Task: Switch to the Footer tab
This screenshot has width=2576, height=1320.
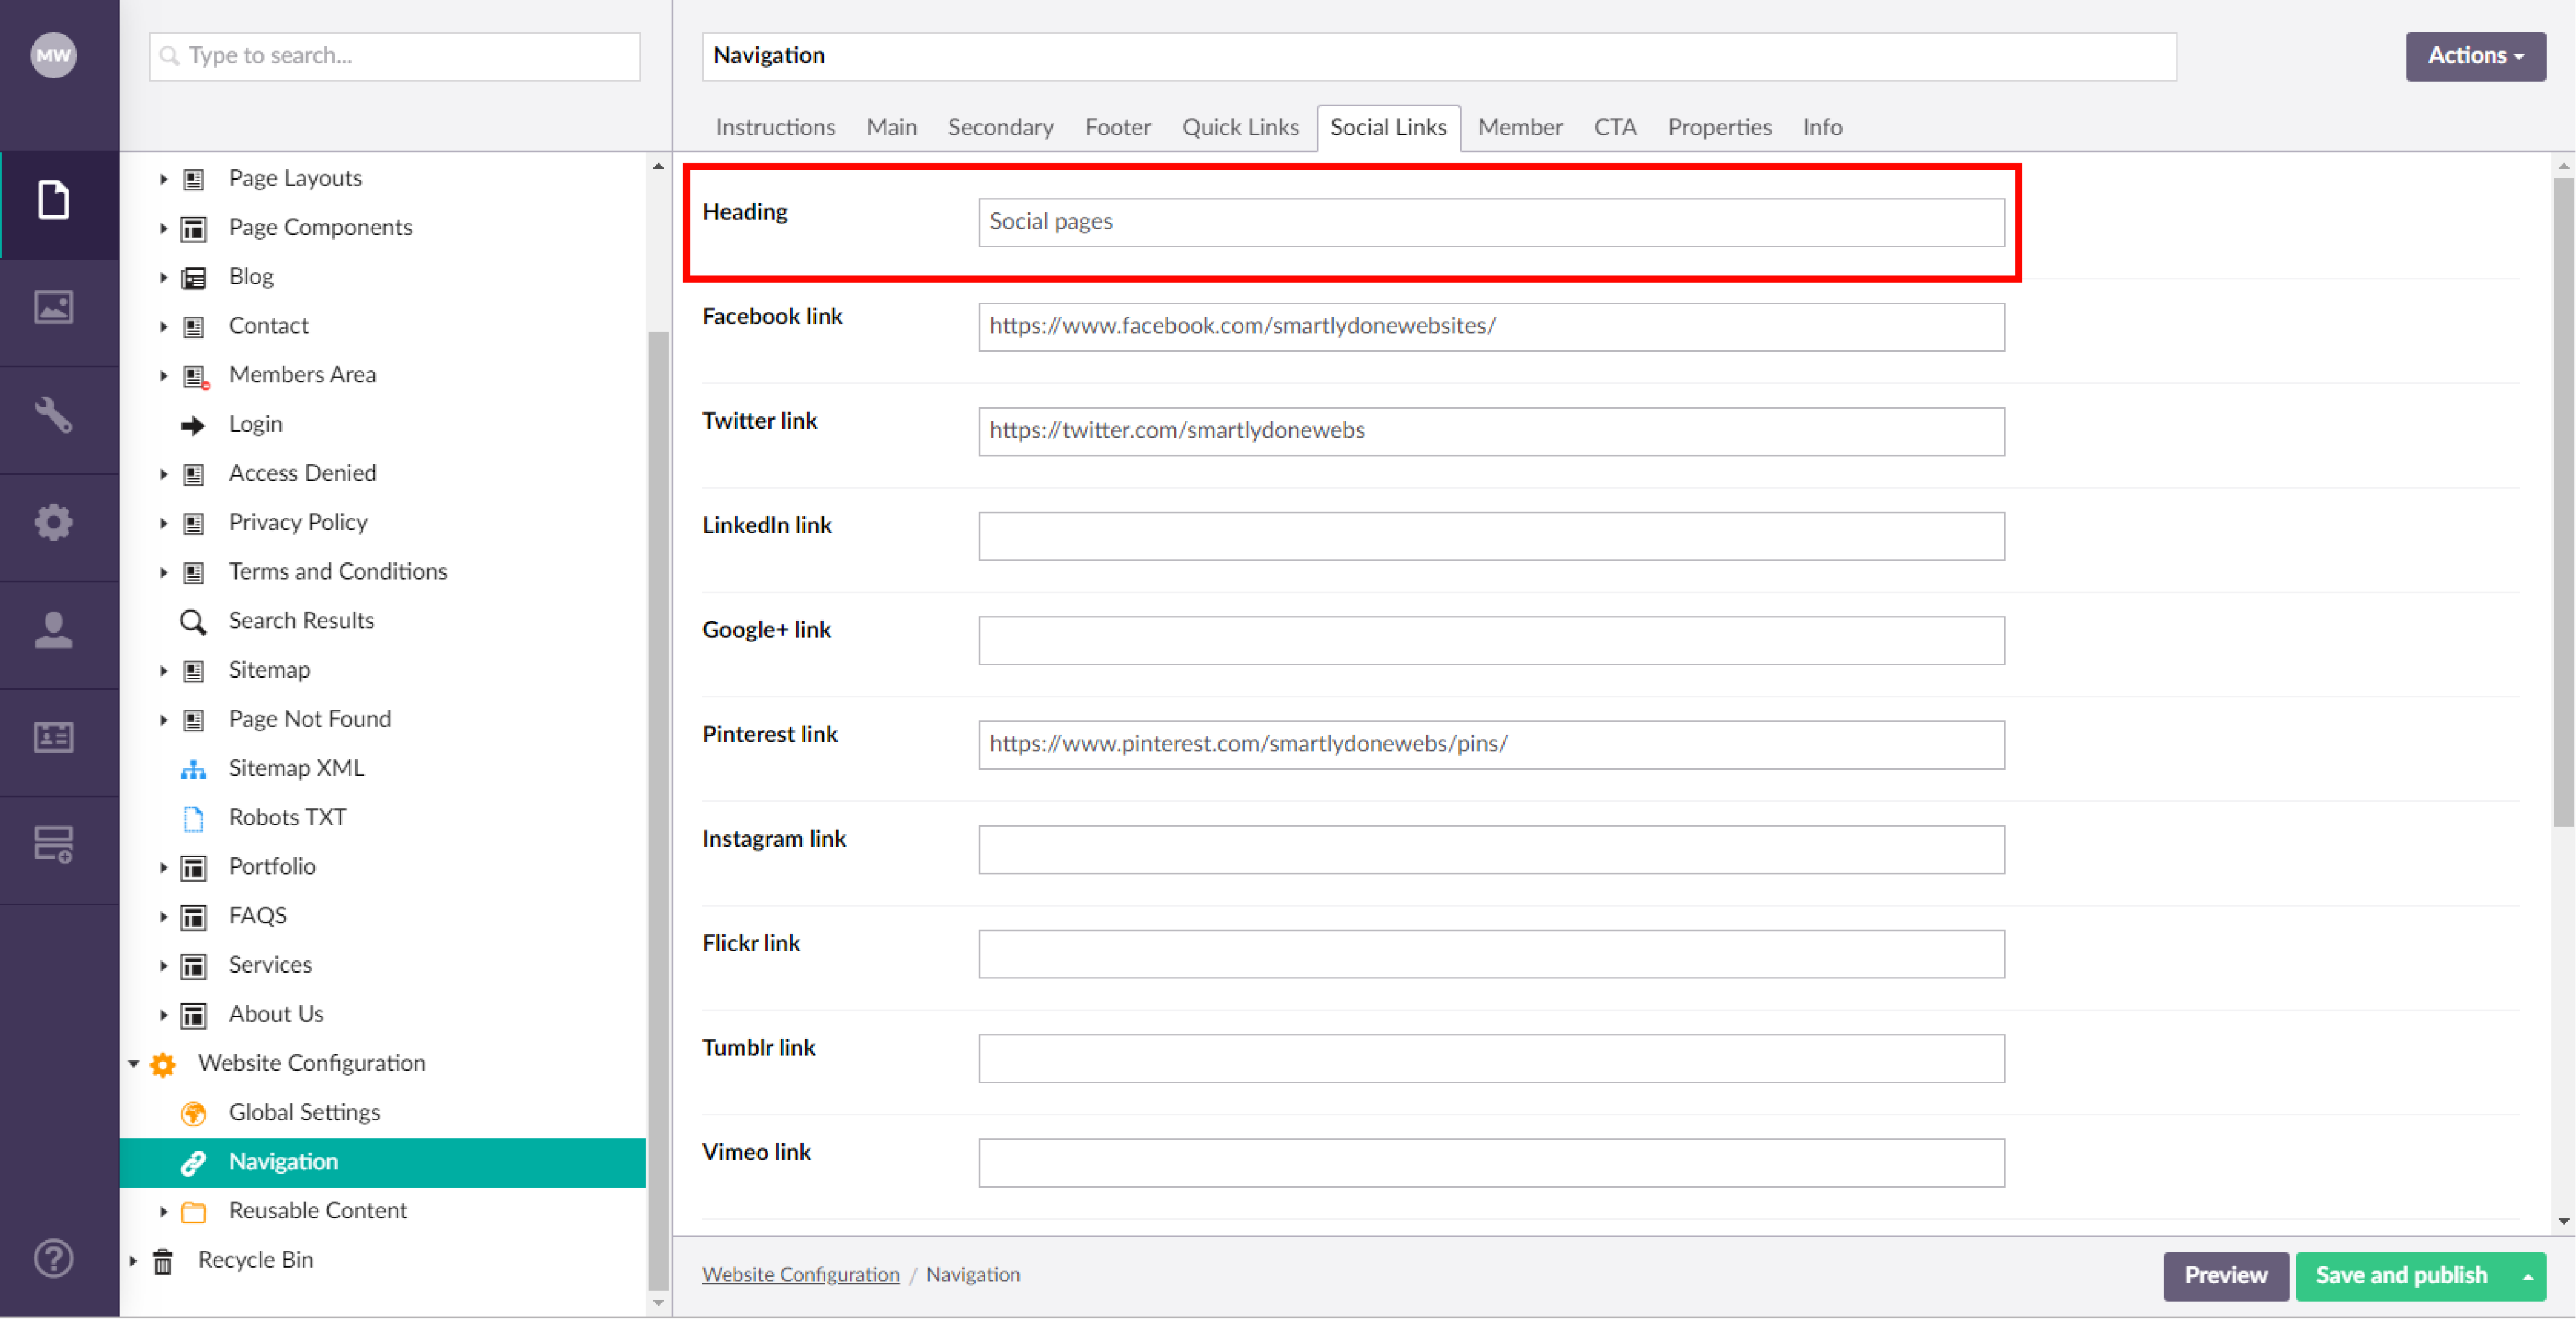Action: click(x=1117, y=127)
